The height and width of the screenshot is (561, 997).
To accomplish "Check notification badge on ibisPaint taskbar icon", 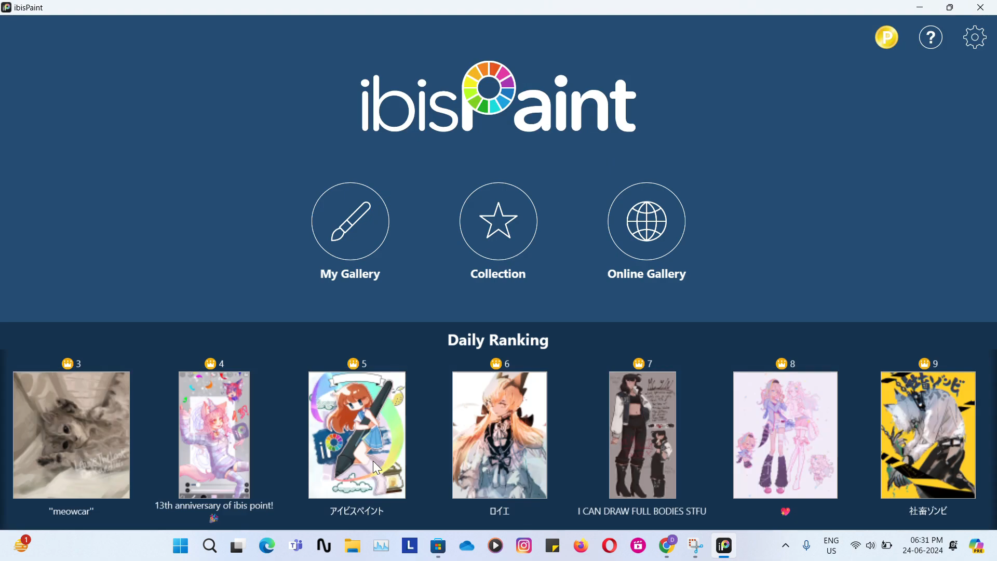I will click(x=724, y=546).
